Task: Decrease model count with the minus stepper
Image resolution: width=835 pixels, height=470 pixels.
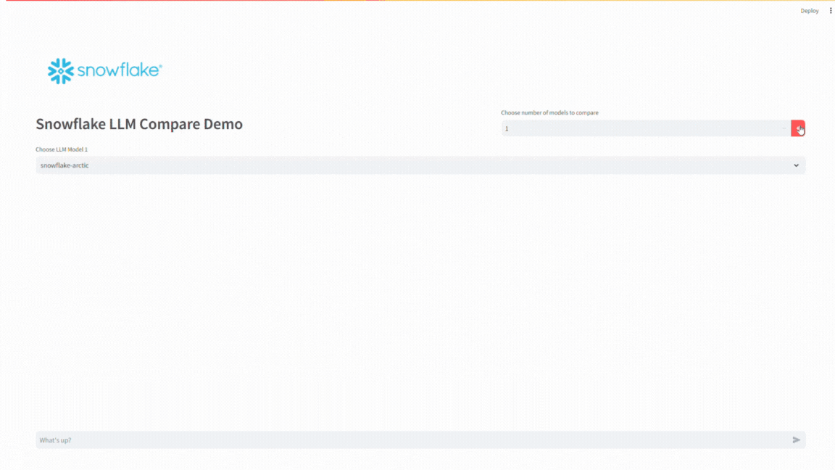Action: pyautogui.click(x=784, y=128)
